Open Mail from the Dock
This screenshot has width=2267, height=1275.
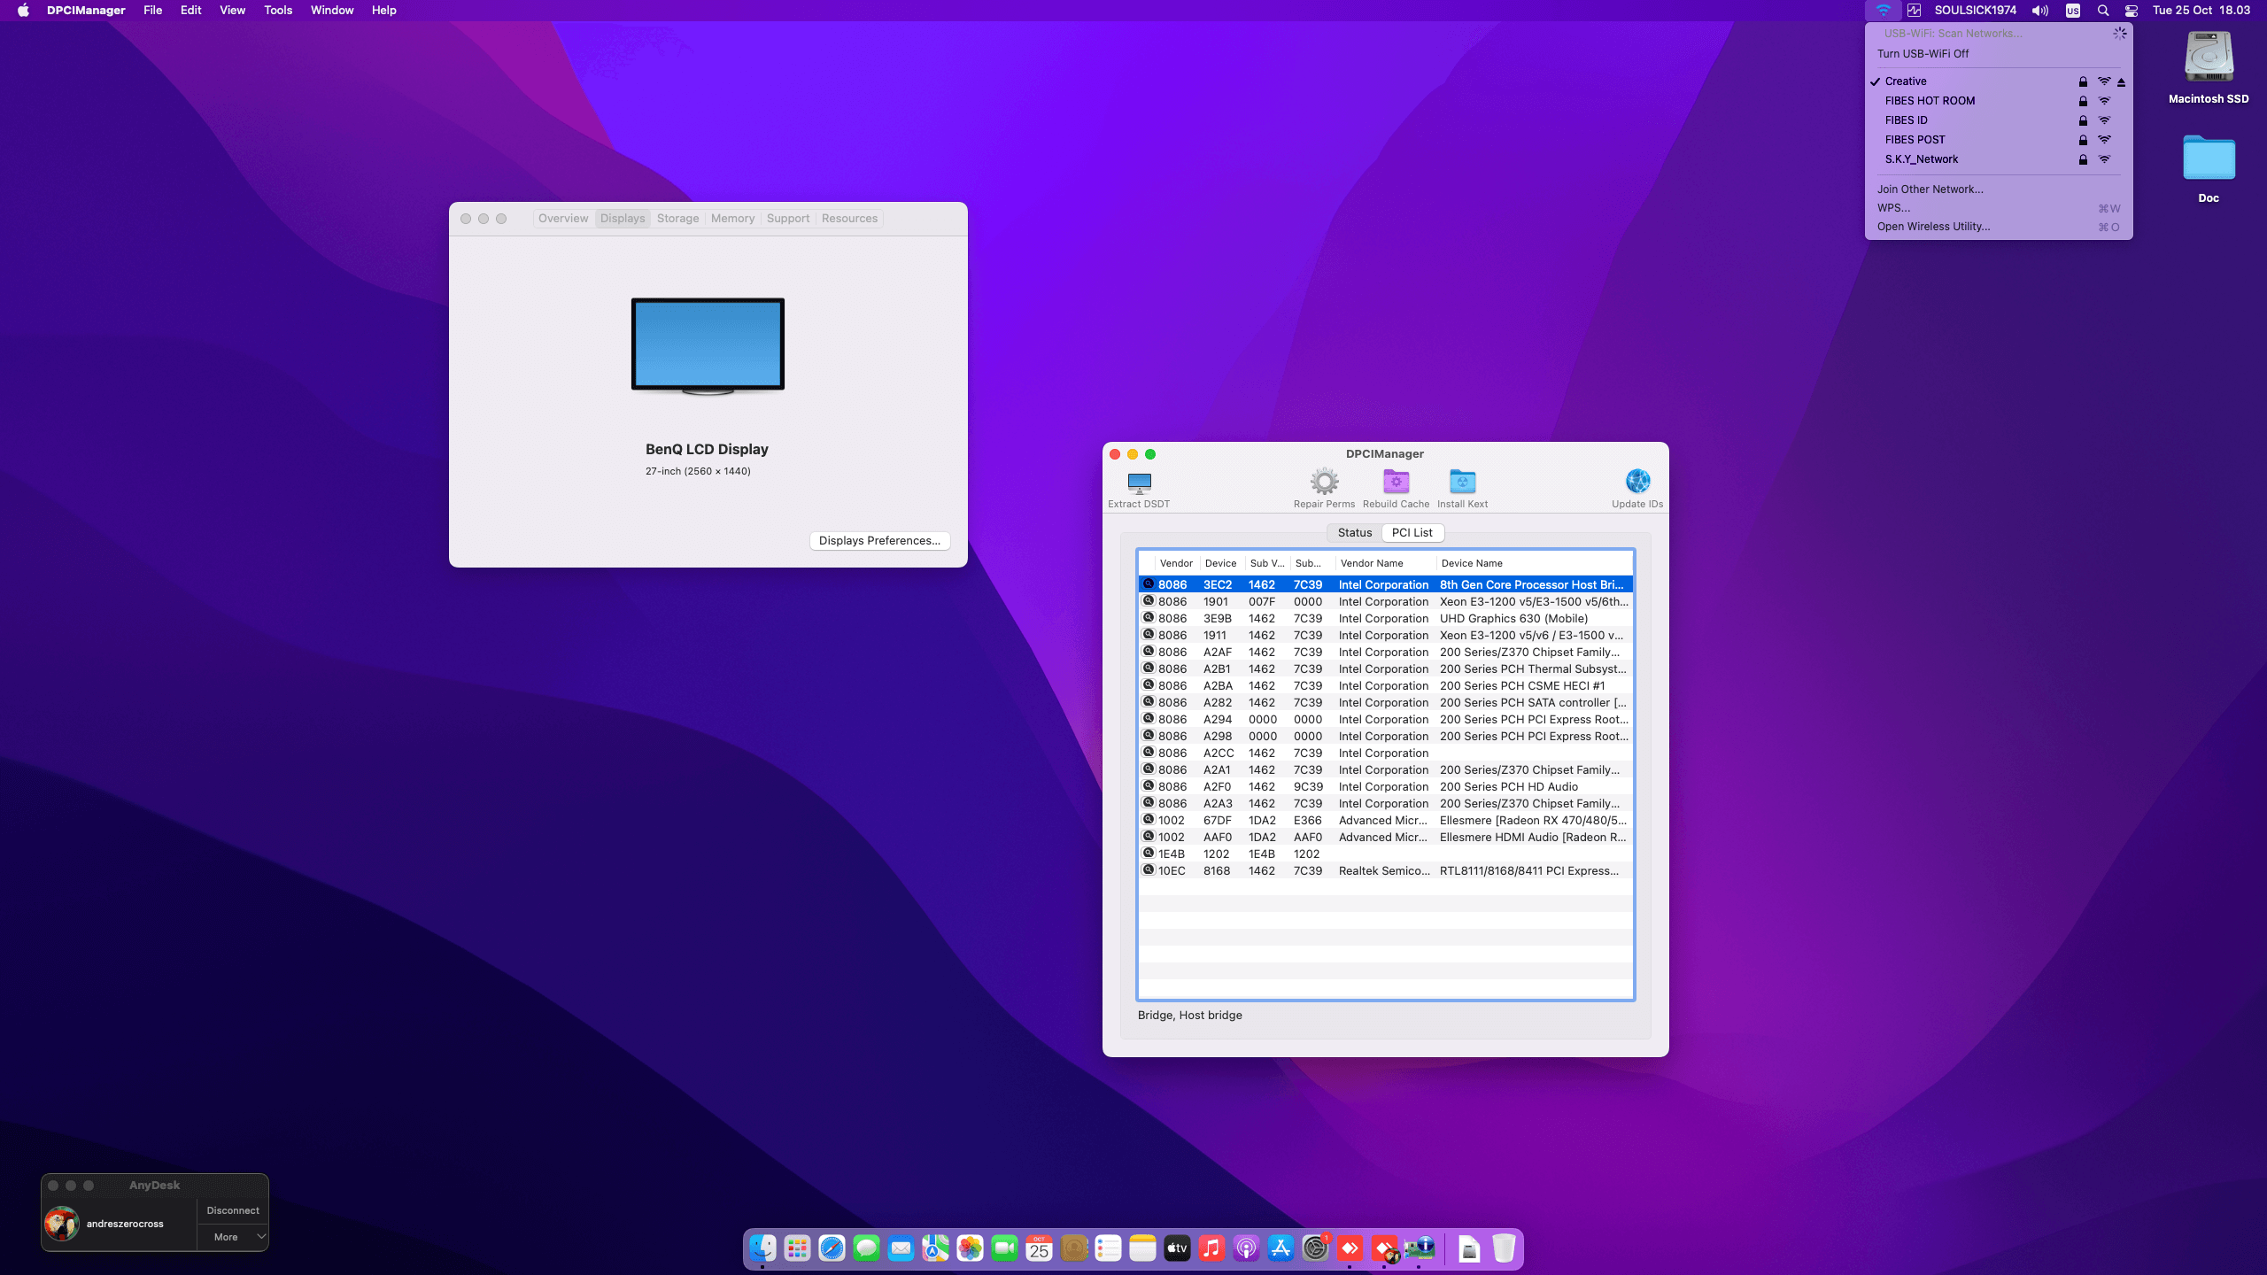coord(901,1248)
